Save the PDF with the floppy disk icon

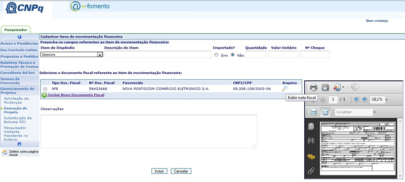pos(325,87)
